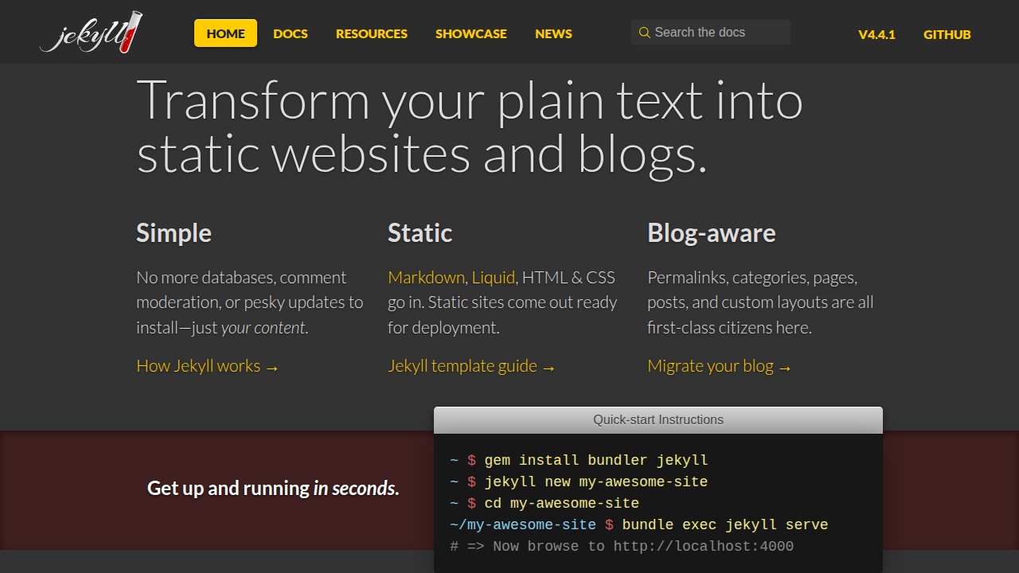Click the 'Static' heading

(420, 233)
